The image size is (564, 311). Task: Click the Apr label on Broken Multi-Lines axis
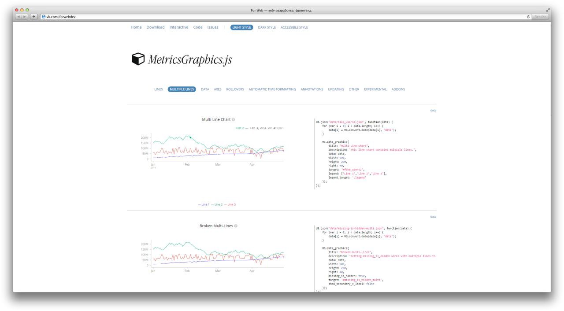pos(252,270)
